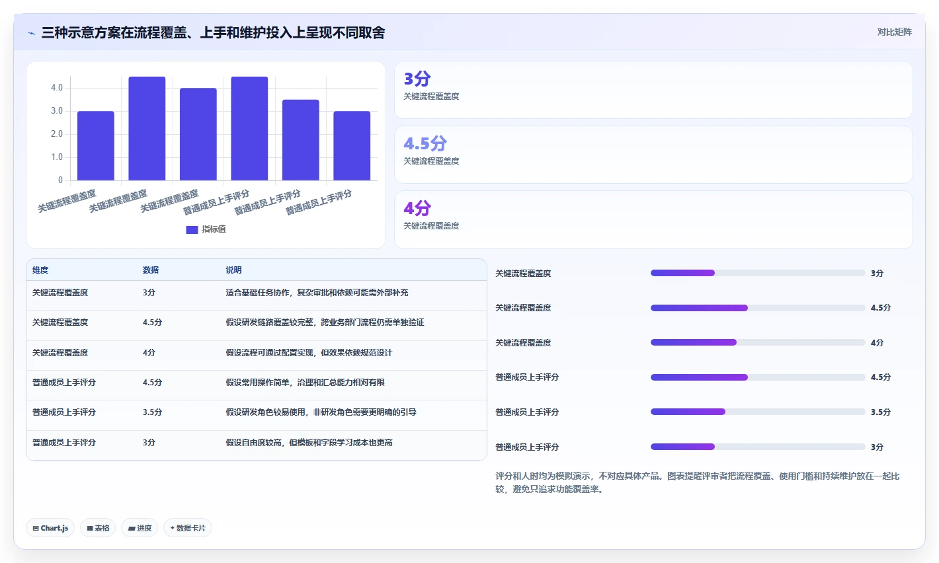Click the 4.0 y-axis label on chart
The width and height of the screenshot is (939, 563).
pyautogui.click(x=57, y=88)
